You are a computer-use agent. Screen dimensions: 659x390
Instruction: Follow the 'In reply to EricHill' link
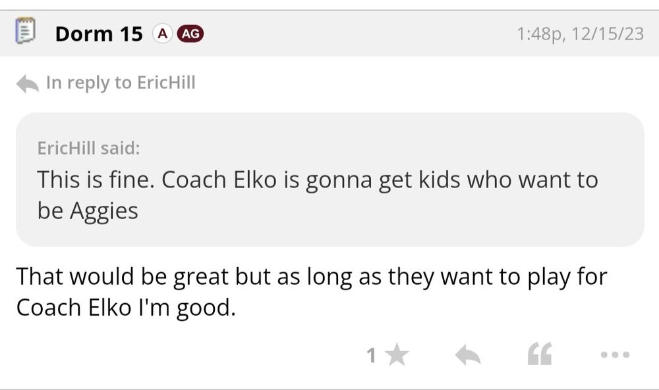tap(121, 84)
